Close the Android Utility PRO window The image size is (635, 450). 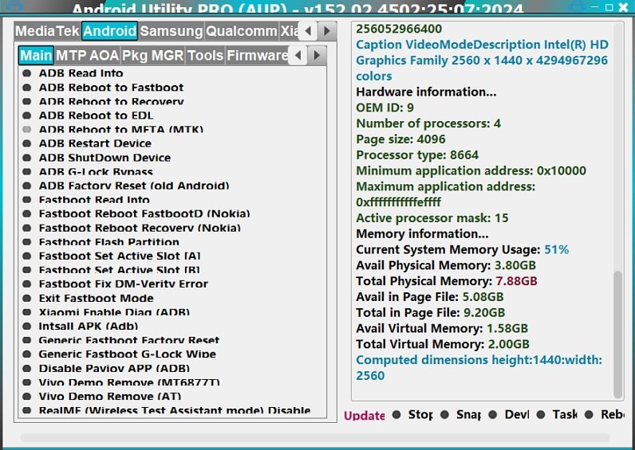(624, 7)
